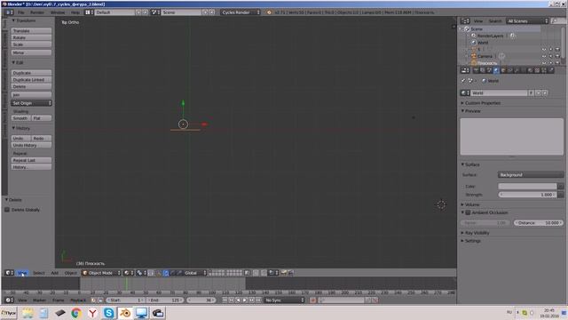Open the World properties tab icon
The height and width of the screenshot is (320, 568).
tap(496, 70)
